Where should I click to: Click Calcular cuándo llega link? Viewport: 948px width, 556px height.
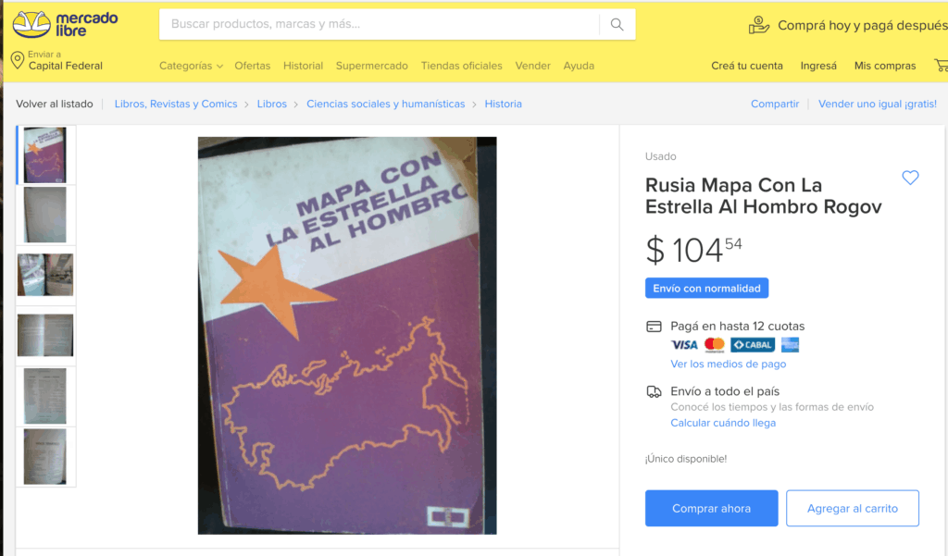click(x=722, y=423)
